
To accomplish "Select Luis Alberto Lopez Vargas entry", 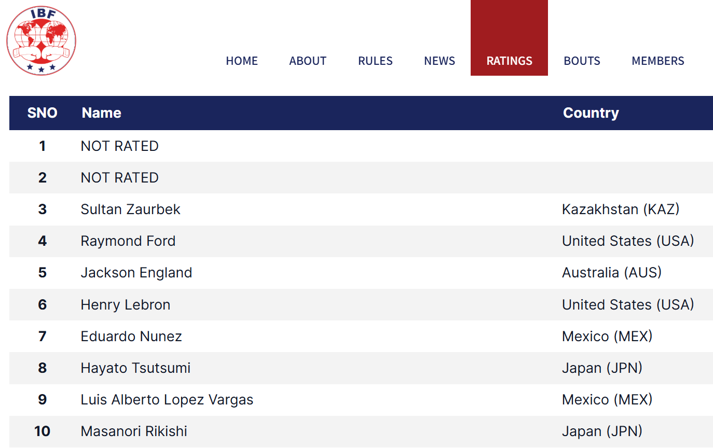I will tap(167, 400).
